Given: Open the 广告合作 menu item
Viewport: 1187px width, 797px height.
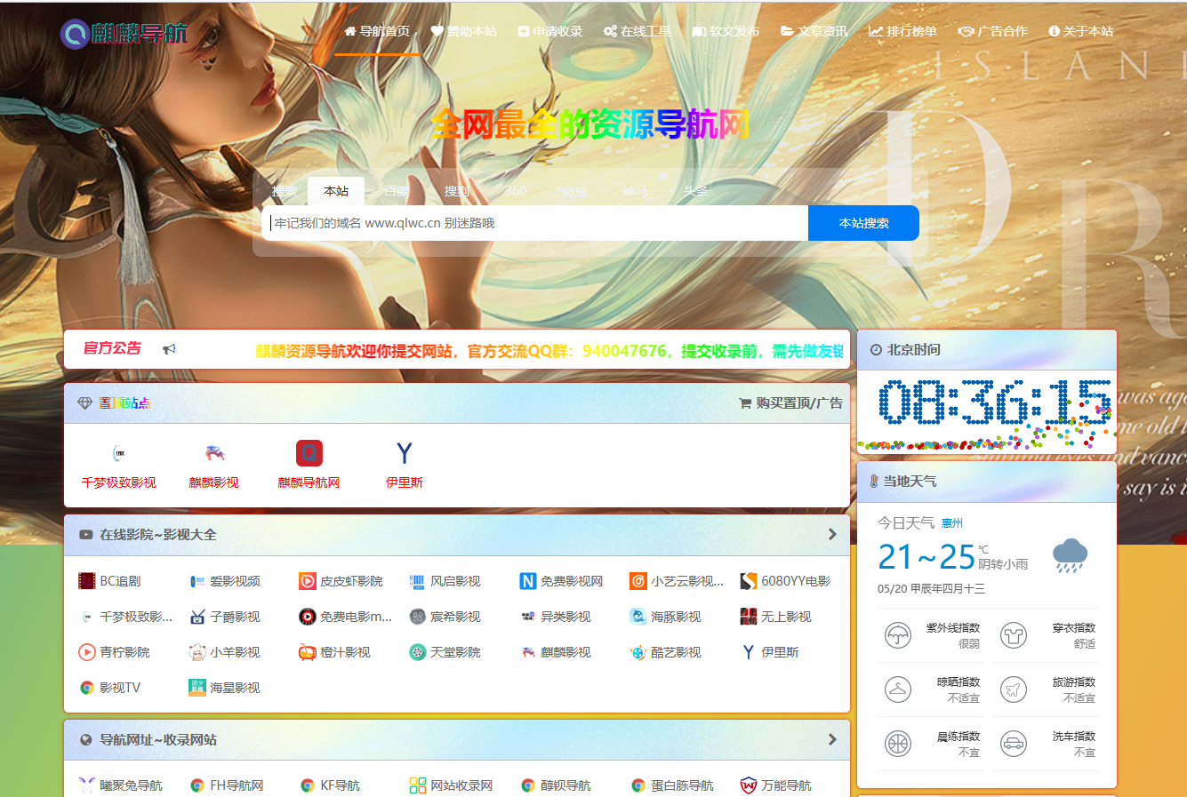Looking at the screenshot, I should [993, 31].
